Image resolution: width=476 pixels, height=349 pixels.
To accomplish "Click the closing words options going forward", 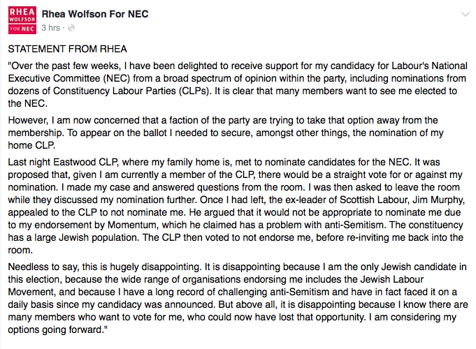I will [x=58, y=329].
